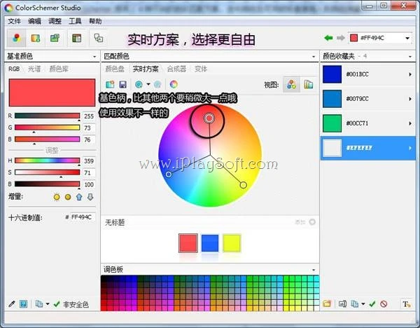
Task: Toggle the color circles view button
Action: (291, 85)
